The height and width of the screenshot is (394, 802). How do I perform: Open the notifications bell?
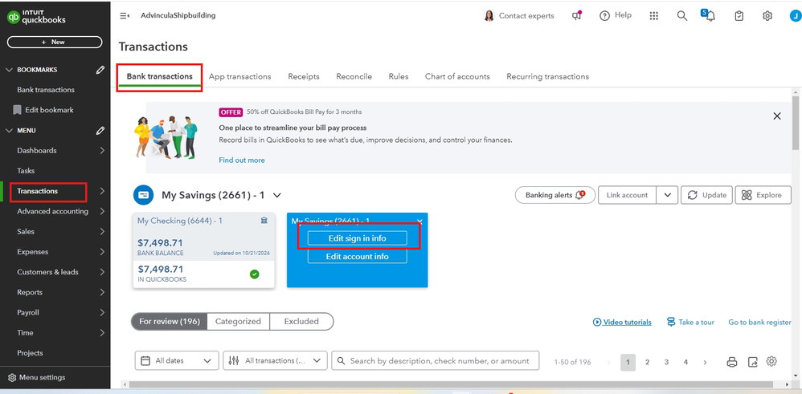(x=709, y=15)
